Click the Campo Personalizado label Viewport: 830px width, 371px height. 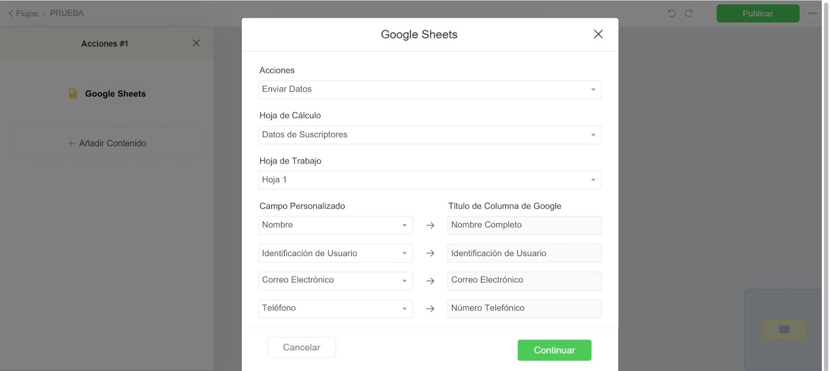302,206
